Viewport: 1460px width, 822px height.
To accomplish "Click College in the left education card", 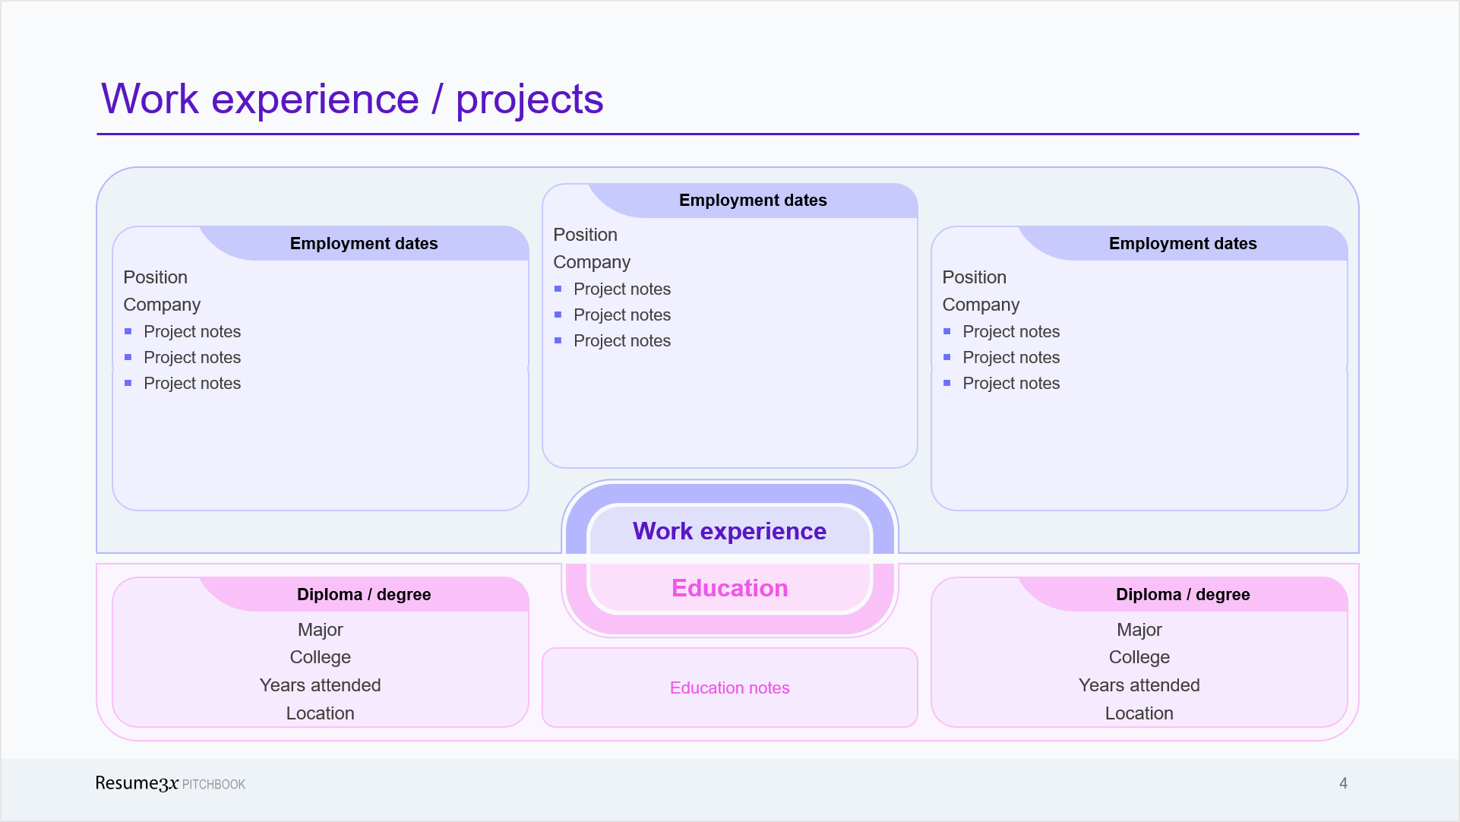I will point(320,657).
